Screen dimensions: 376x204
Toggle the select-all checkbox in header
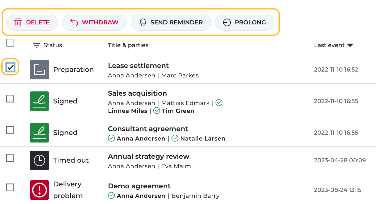point(10,43)
